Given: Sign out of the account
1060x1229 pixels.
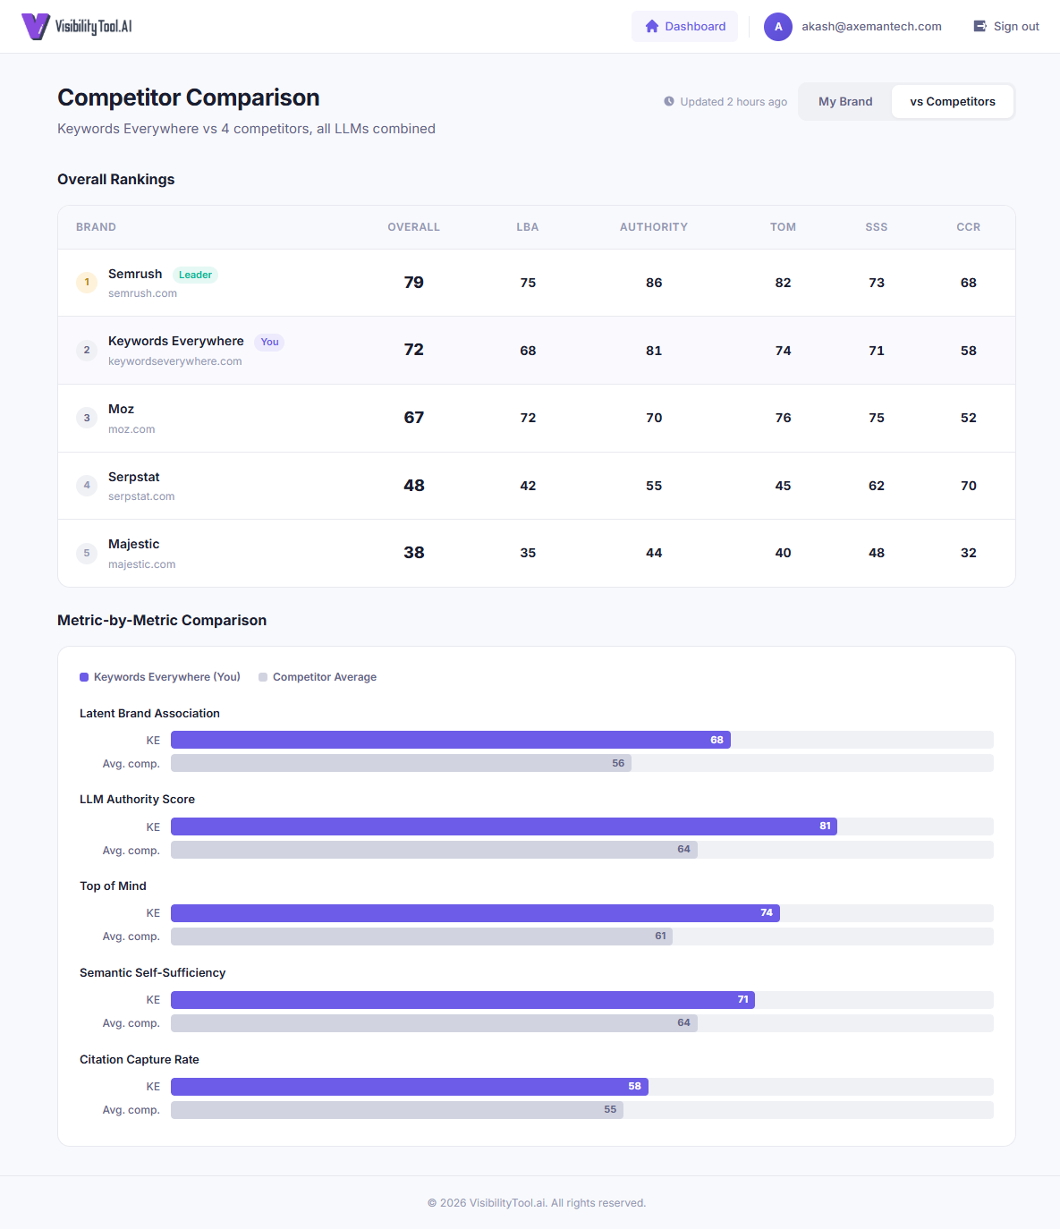Looking at the screenshot, I should click(1015, 26).
